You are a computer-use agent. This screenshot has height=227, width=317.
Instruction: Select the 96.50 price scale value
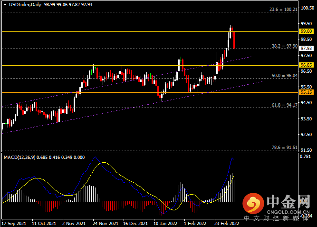click(x=306, y=71)
